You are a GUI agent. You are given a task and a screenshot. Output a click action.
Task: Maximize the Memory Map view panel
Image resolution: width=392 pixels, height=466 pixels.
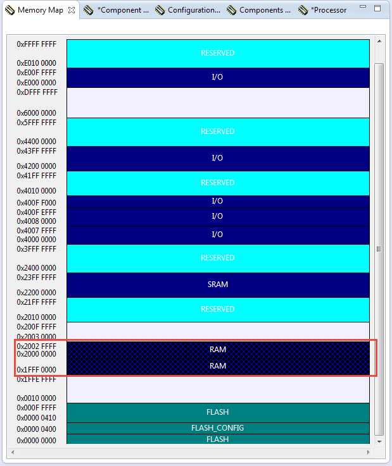click(x=379, y=9)
